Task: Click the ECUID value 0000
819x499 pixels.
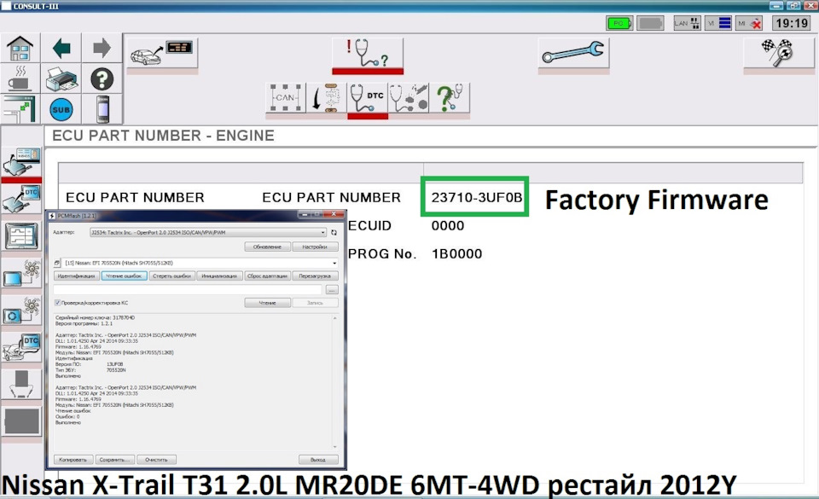Action: 448,225
